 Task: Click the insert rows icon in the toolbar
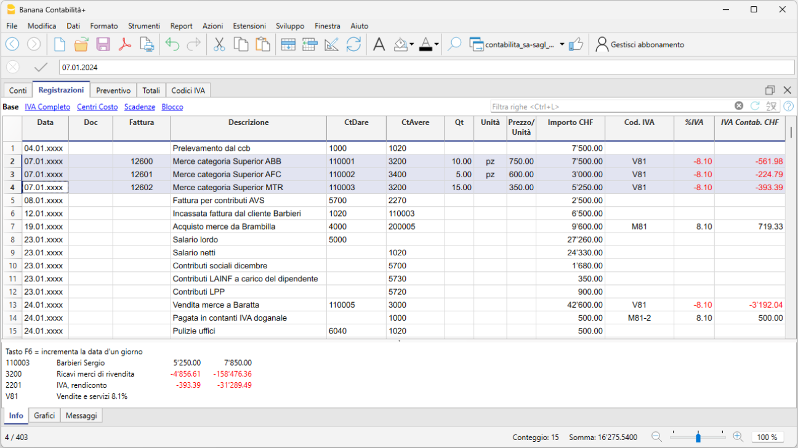(310, 44)
